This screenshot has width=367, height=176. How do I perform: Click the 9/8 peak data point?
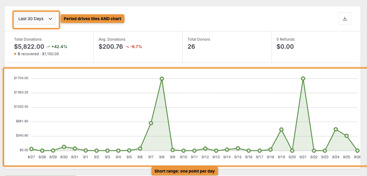[162, 79]
